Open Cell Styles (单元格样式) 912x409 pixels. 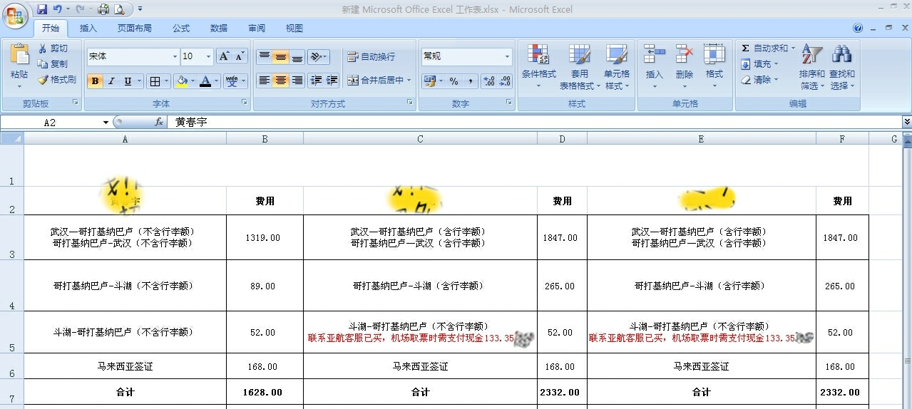click(x=617, y=67)
